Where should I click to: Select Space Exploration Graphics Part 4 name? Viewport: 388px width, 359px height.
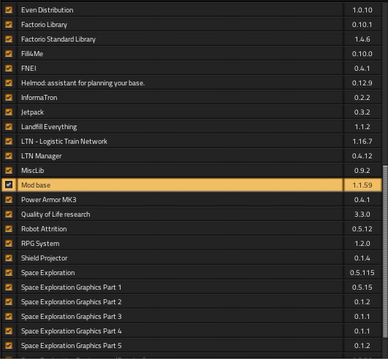click(x=72, y=331)
